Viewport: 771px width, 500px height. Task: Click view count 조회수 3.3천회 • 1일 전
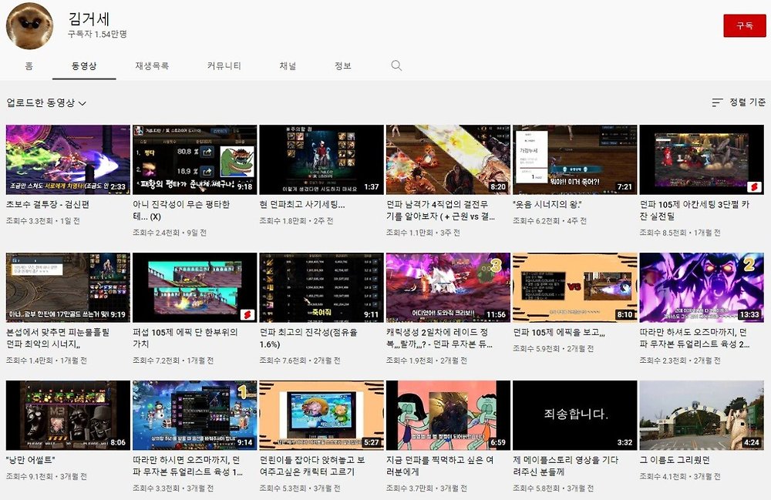[42, 221]
